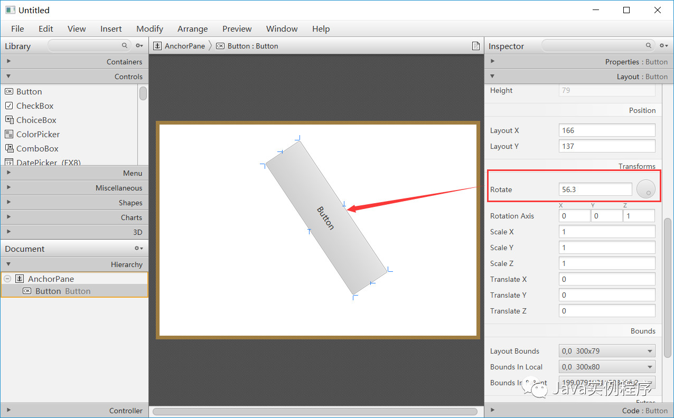This screenshot has width=674, height=418.
Task: Open the Arrange menu
Action: 192,28
